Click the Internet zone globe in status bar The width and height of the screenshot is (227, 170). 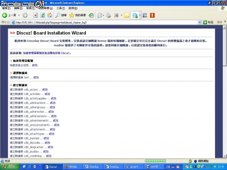point(195,161)
